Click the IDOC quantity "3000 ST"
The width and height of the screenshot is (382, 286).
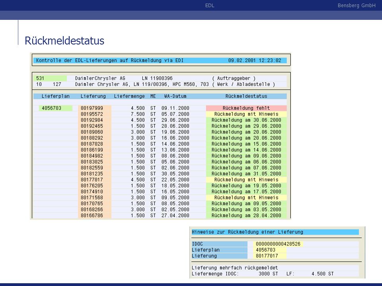coord(268,274)
